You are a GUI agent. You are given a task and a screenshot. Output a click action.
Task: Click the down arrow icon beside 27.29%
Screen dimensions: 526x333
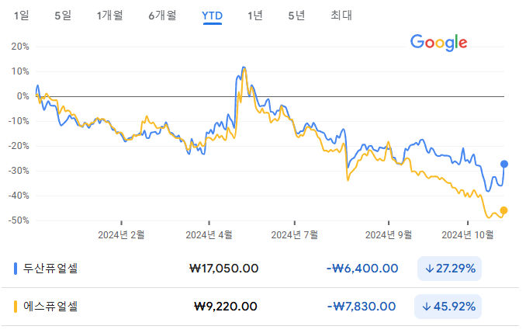coord(429,269)
